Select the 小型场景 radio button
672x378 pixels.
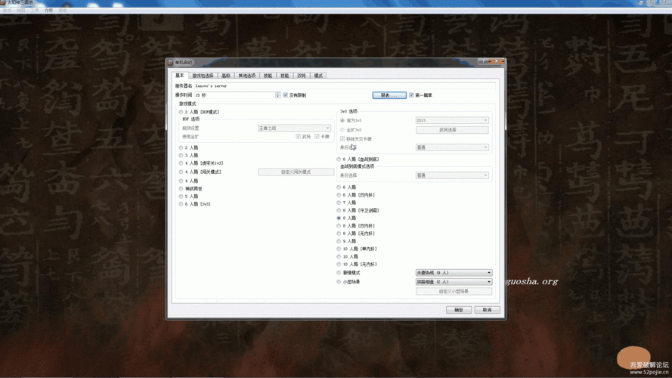[339, 282]
